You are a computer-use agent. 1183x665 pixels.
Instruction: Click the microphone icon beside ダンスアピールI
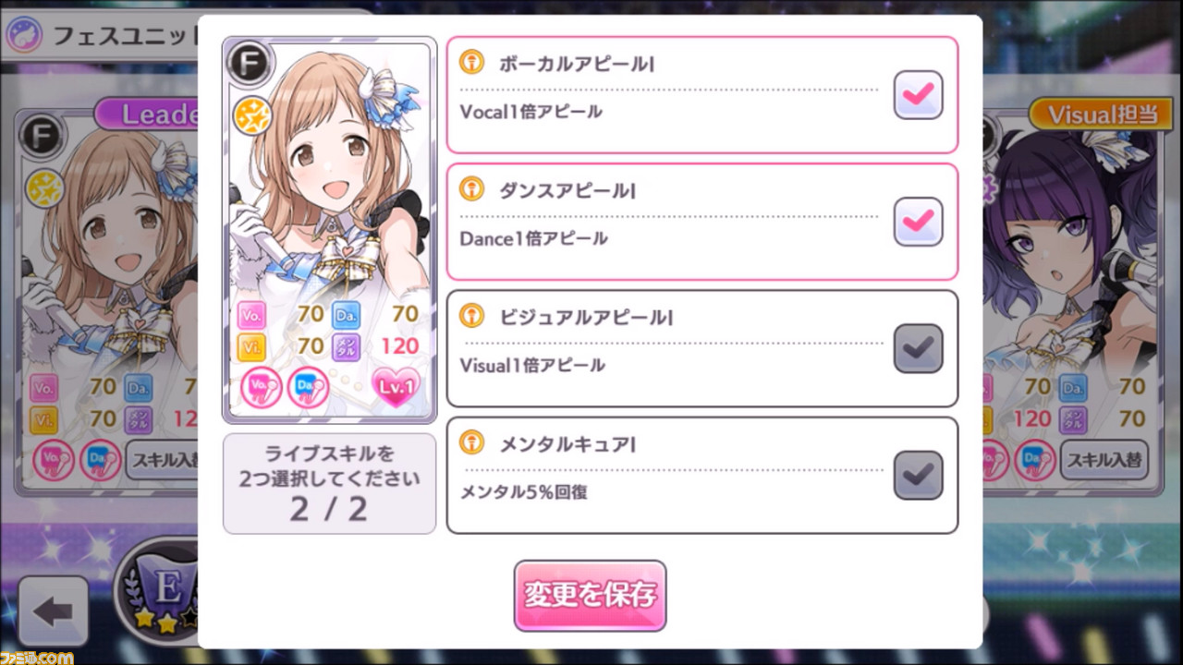pos(471,190)
